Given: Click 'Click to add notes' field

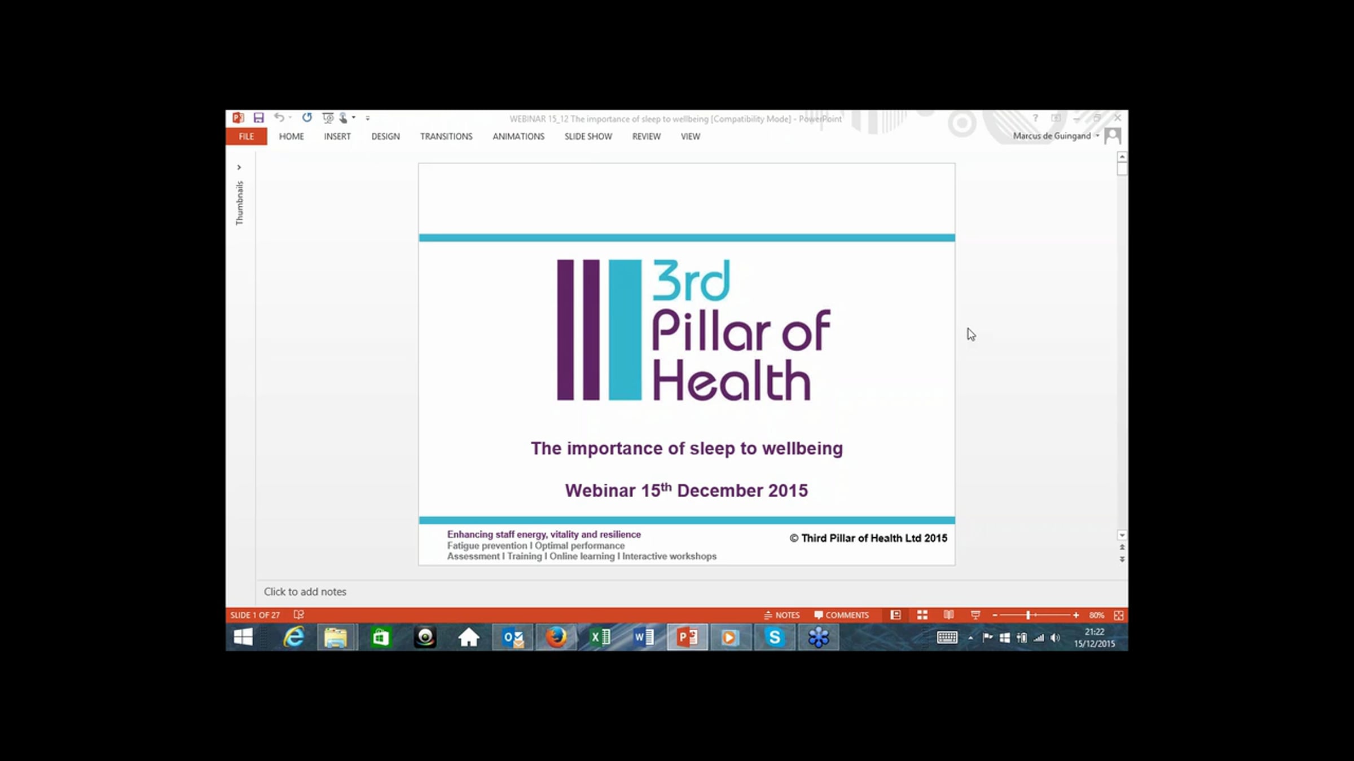Looking at the screenshot, I should [x=305, y=592].
